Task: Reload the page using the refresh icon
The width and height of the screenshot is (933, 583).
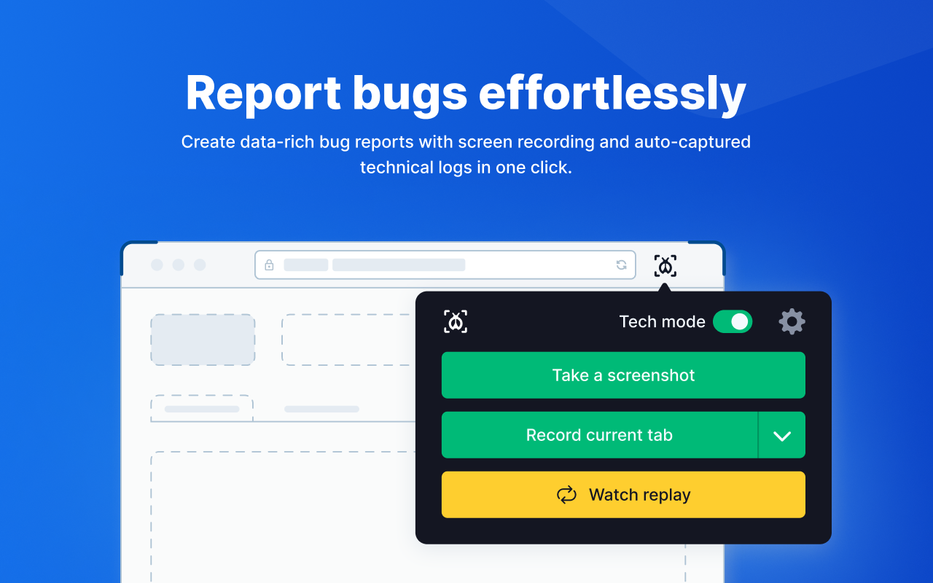Action: [x=622, y=265]
